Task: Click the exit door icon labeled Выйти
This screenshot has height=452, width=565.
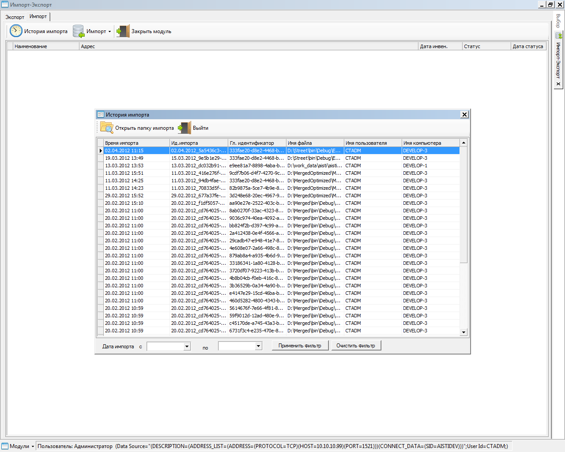Action: tap(185, 128)
